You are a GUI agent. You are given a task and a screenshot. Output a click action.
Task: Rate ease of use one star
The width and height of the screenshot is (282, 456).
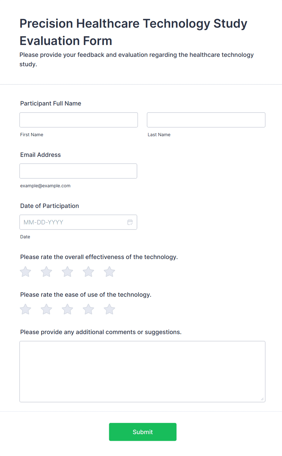(x=25, y=309)
